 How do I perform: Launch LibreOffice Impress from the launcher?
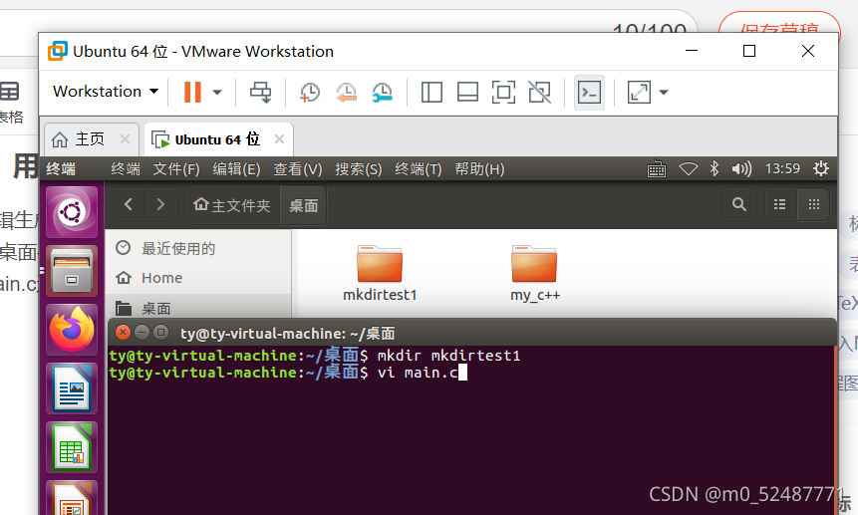tap(72, 498)
